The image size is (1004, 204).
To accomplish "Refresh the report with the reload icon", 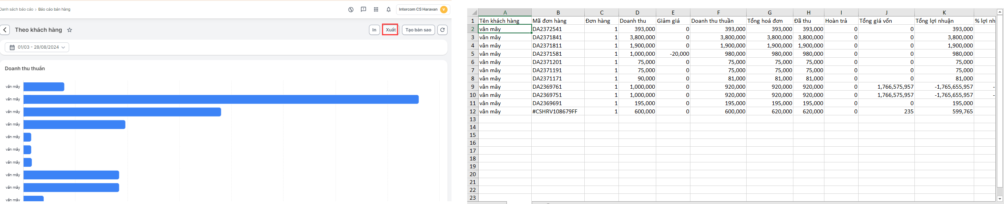I will pyautogui.click(x=442, y=30).
